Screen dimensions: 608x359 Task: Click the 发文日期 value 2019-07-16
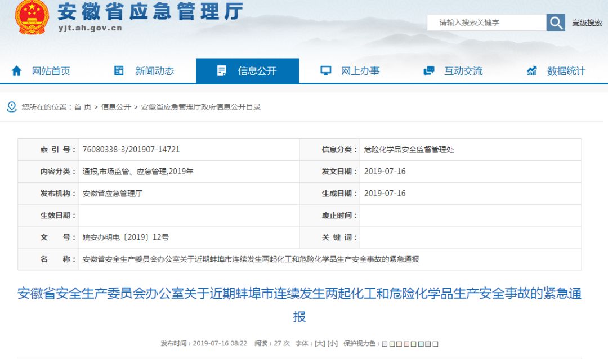click(x=385, y=172)
